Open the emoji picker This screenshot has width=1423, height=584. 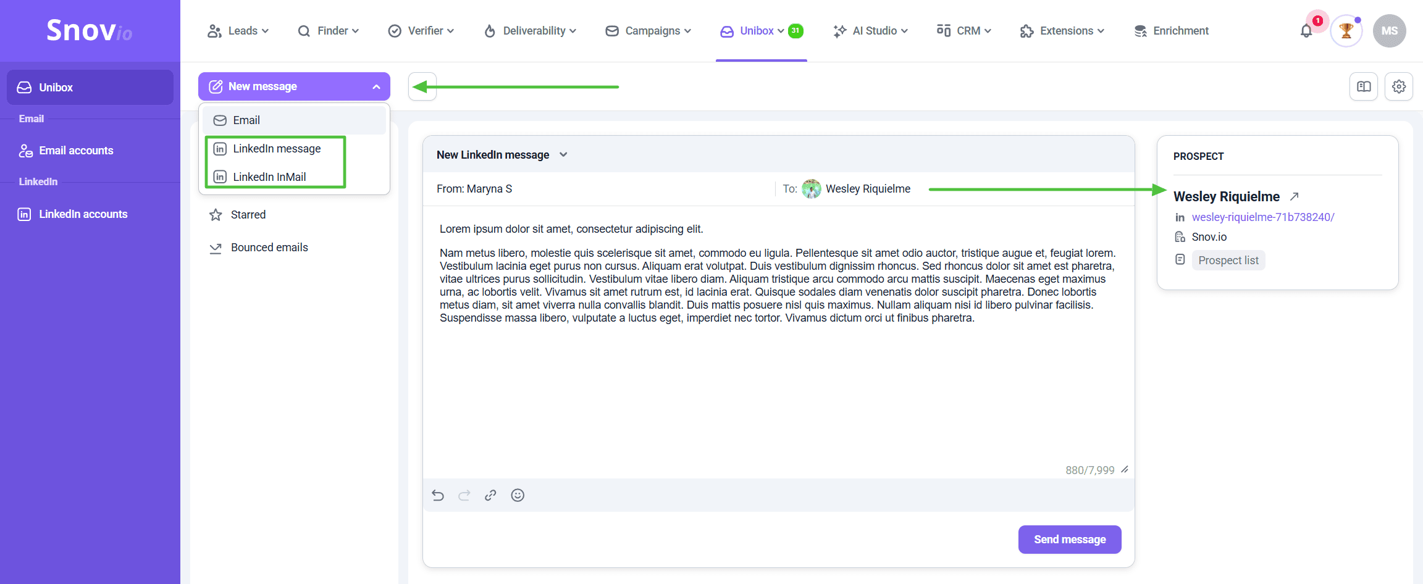[x=518, y=495]
